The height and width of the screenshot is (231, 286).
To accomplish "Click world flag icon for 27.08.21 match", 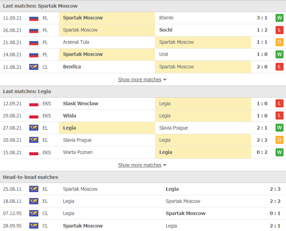I will [x=34, y=128].
